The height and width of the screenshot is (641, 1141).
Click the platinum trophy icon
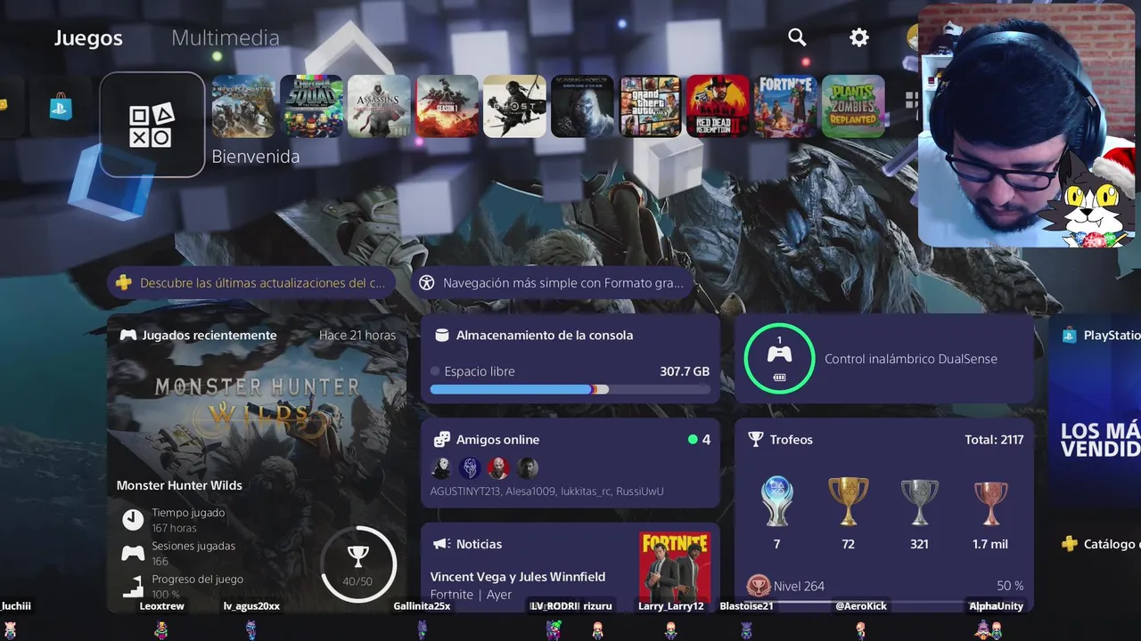click(776, 502)
